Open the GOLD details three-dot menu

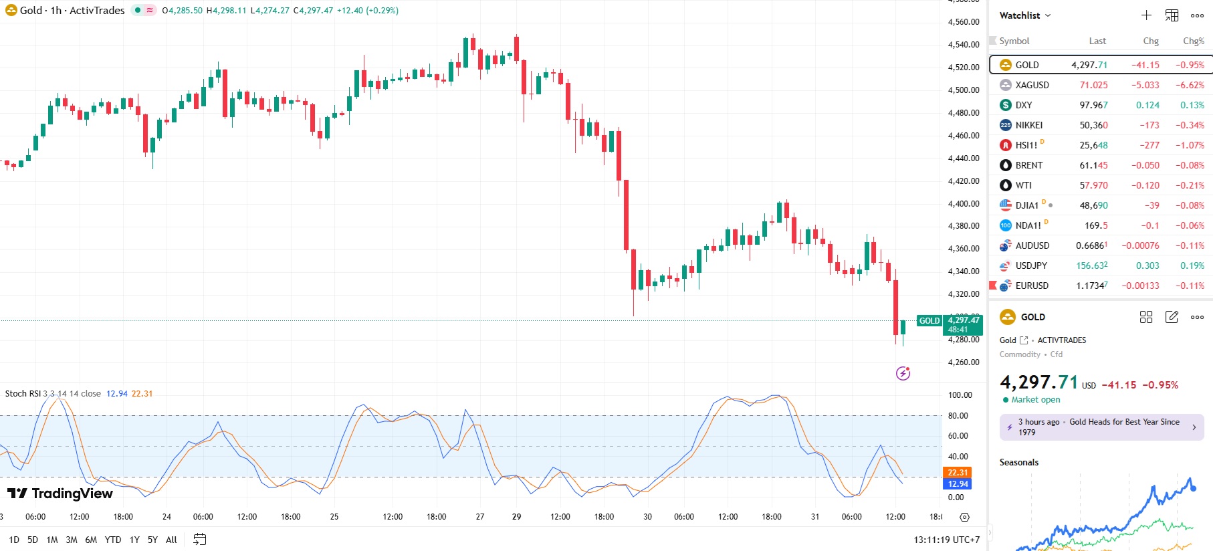[x=1197, y=317]
